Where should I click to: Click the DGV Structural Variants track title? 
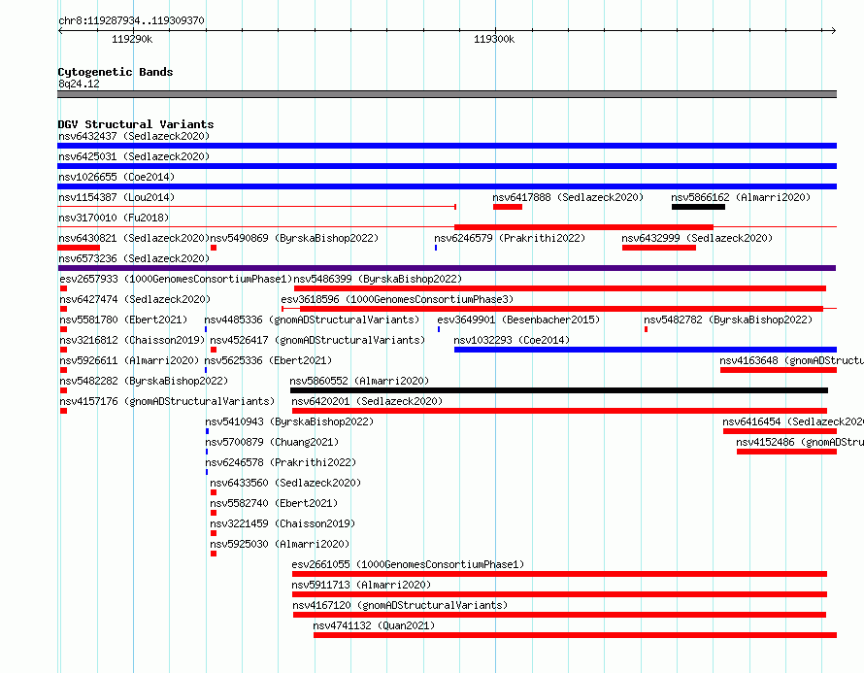(136, 124)
